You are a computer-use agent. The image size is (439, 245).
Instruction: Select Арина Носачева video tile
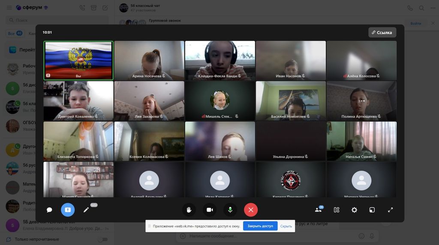click(149, 61)
